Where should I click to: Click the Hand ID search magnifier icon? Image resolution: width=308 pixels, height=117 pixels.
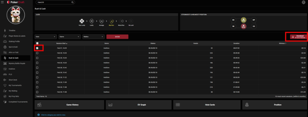(x=72, y=2)
